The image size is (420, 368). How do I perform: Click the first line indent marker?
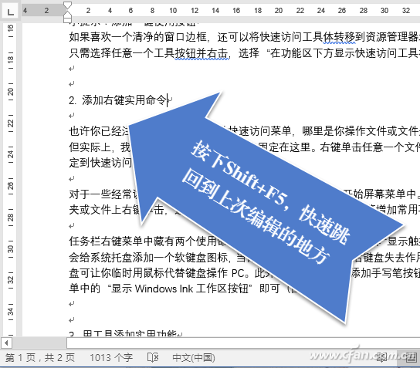[67, 5]
